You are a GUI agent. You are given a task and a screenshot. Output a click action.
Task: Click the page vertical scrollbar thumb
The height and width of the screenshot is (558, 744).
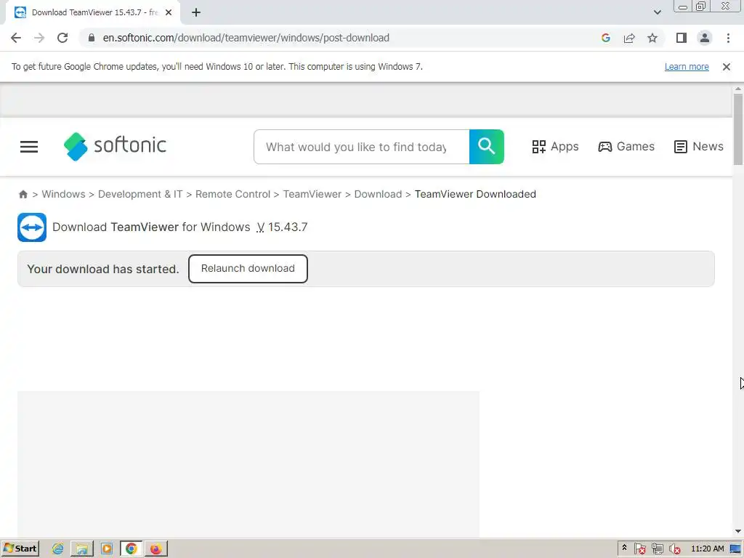738,129
